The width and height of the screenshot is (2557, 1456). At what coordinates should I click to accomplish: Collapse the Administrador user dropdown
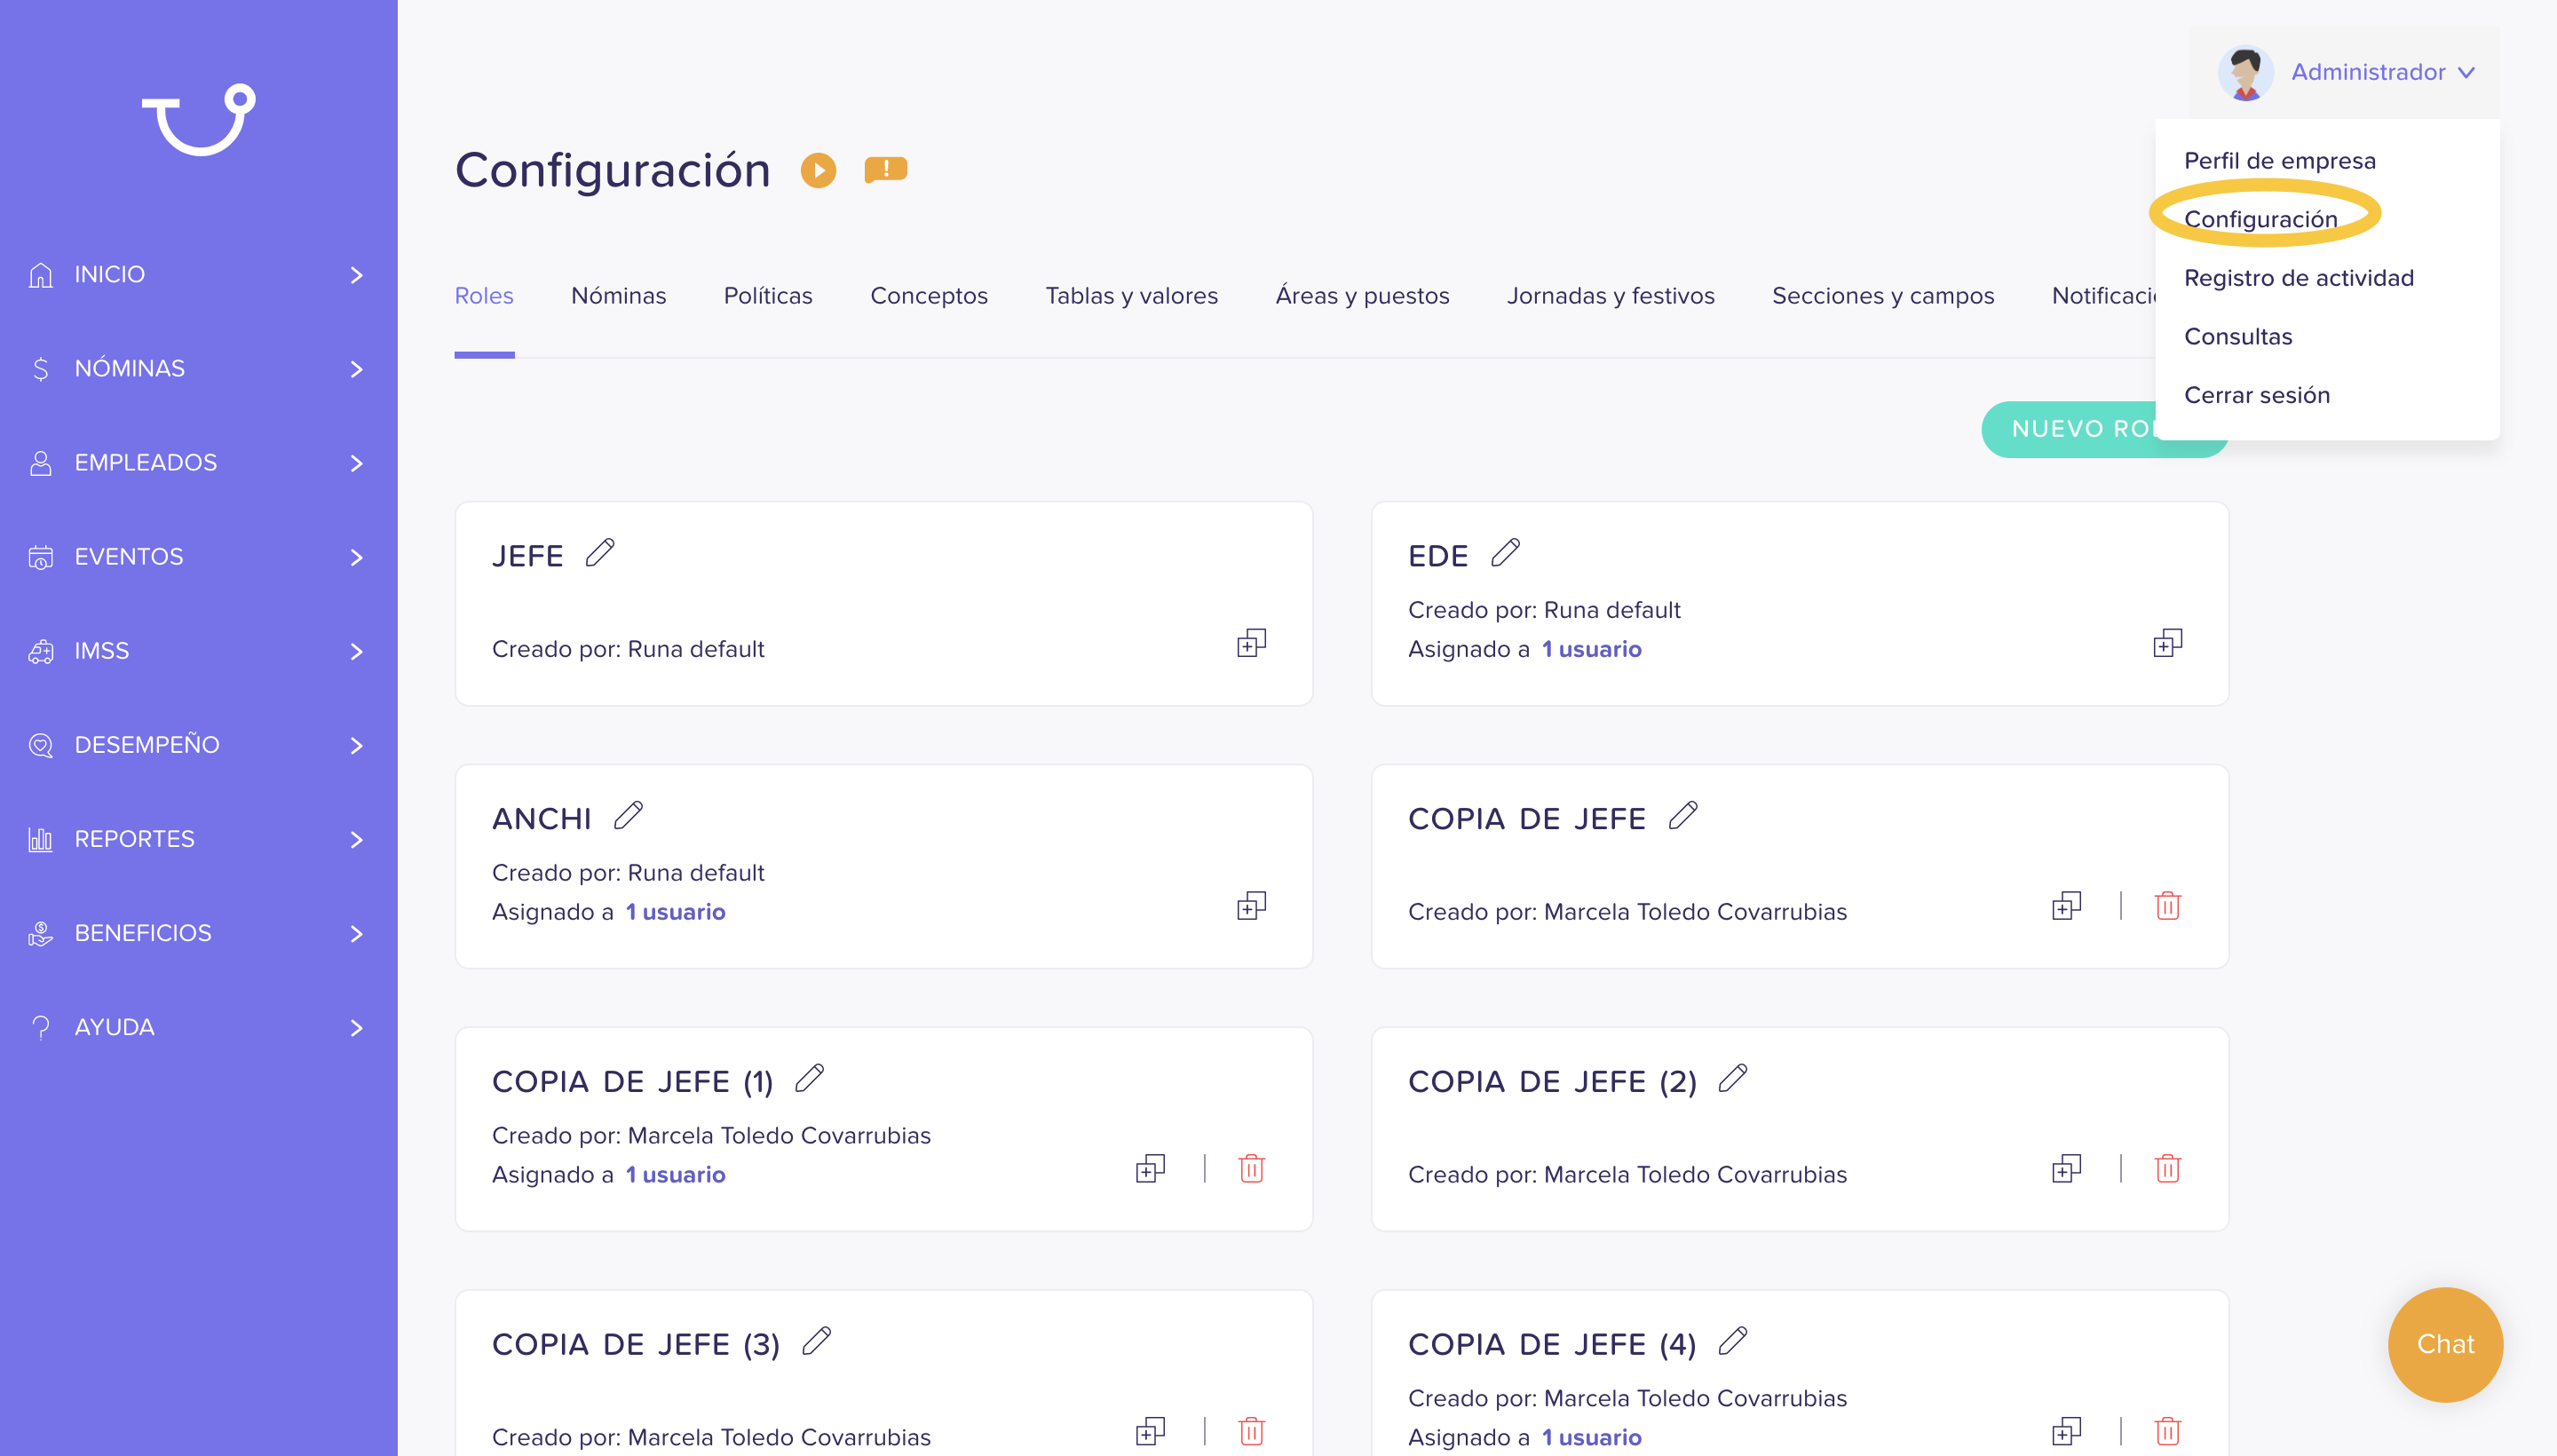click(2345, 72)
